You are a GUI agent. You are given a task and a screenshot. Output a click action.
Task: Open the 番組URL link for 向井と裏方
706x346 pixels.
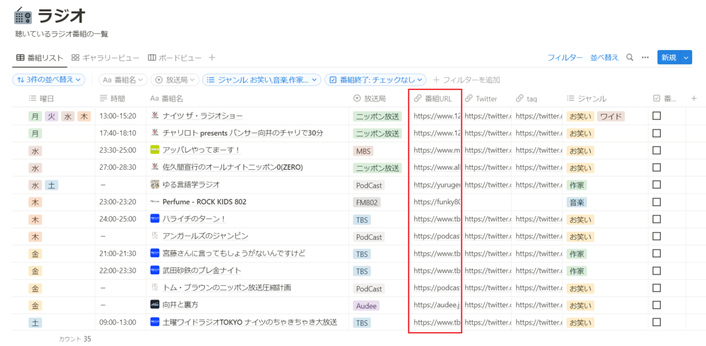coord(437,305)
